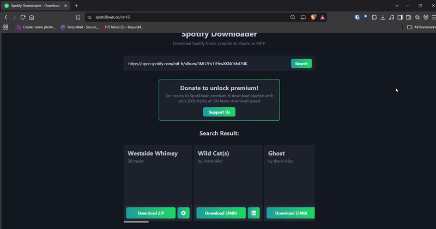
Task: Open the All Bookmarks folder
Action: coord(421,27)
